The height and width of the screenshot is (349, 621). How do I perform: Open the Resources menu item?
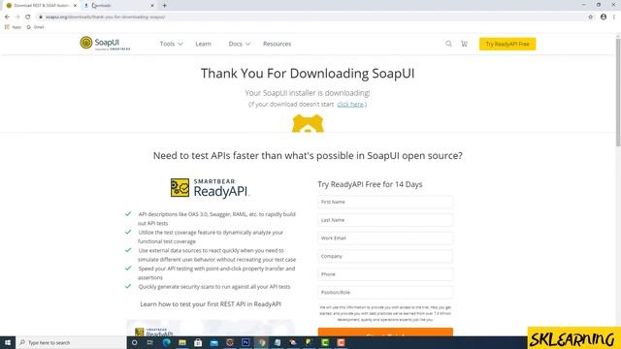coord(277,44)
